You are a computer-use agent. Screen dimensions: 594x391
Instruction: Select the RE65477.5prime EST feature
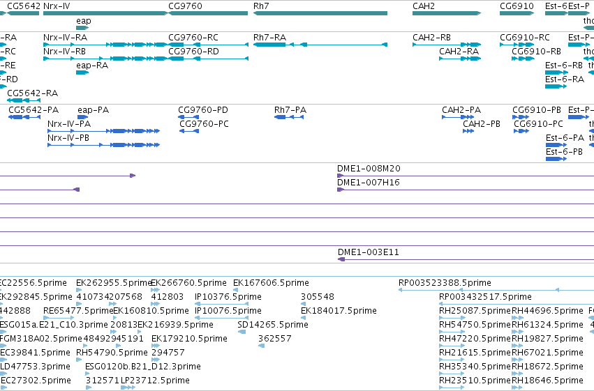coord(59,318)
